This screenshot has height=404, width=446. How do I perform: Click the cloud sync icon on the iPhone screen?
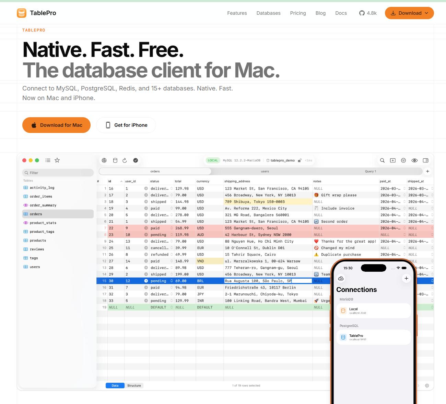[x=341, y=278]
